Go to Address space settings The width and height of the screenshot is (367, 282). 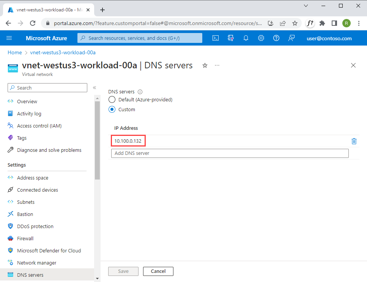(33, 178)
